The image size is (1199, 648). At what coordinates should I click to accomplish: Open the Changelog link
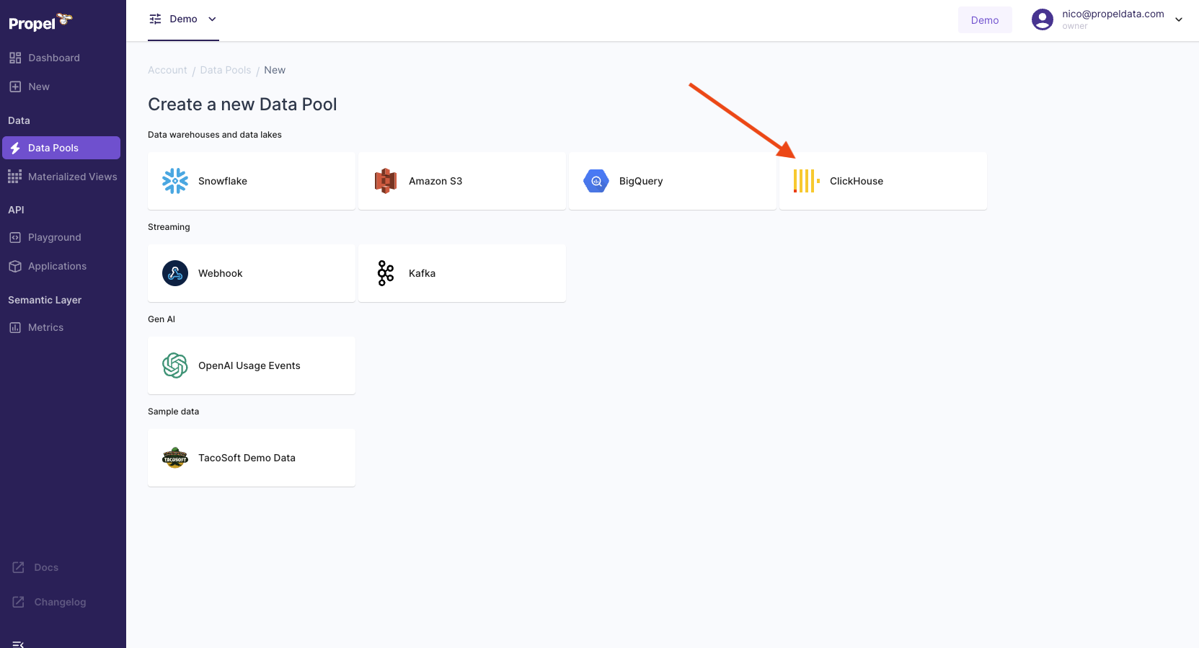coord(60,602)
